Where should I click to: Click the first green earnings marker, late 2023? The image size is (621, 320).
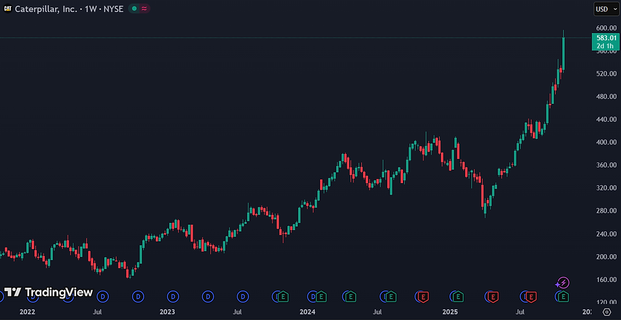283,296
